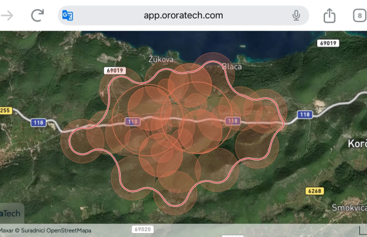
Task: Open the translate icon in address bar
Action: click(68, 16)
